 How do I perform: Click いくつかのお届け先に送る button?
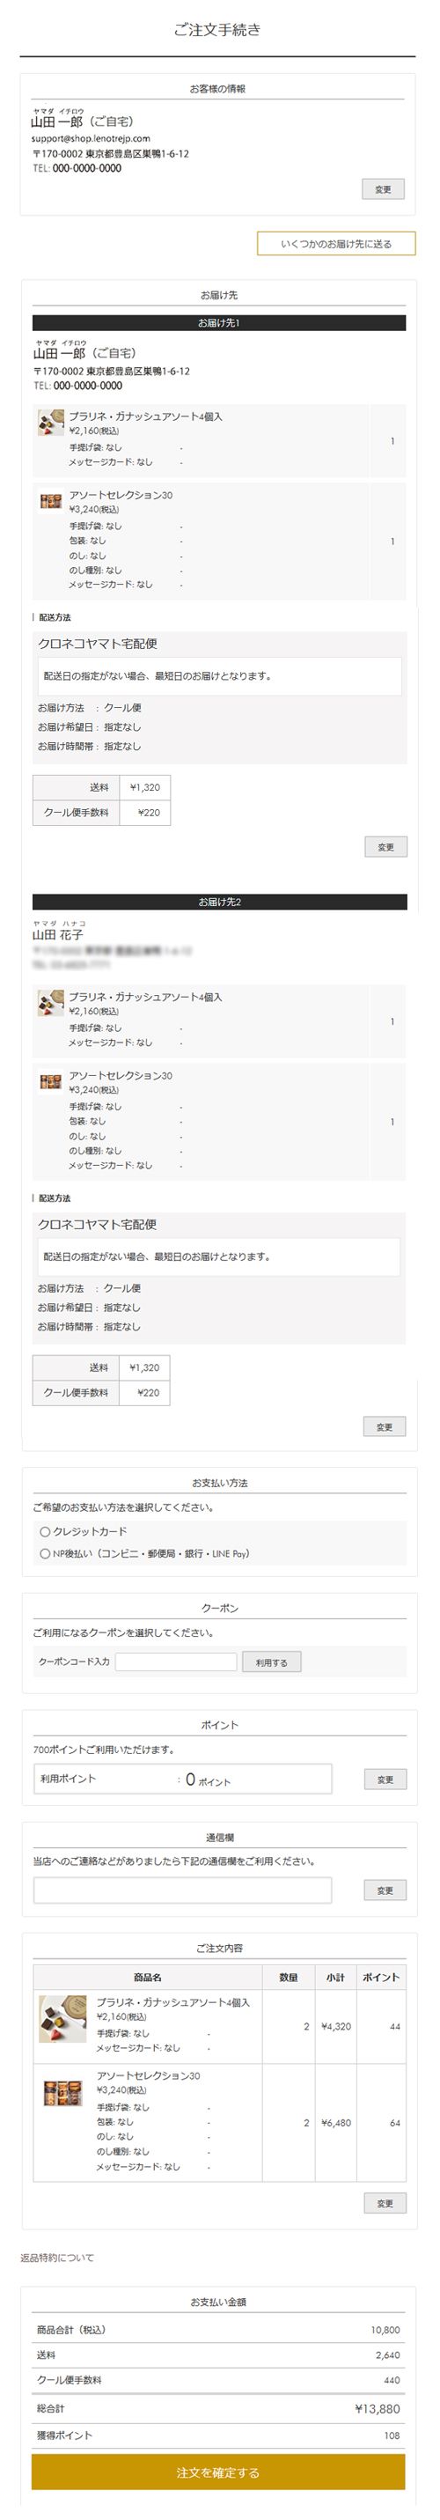(335, 244)
